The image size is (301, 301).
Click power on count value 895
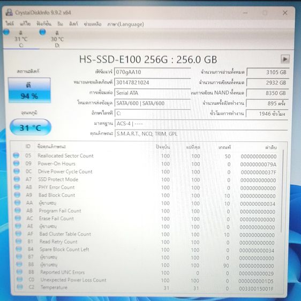tap(267, 103)
